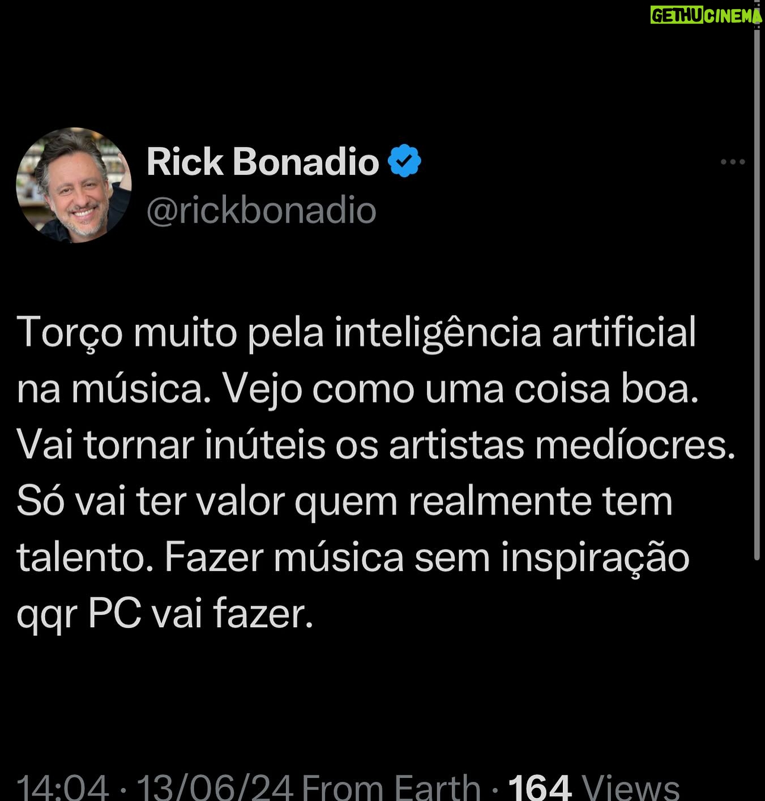Click the line Só vai ter valor quem realmente tem
This screenshot has width=765, height=801.
[344, 502]
